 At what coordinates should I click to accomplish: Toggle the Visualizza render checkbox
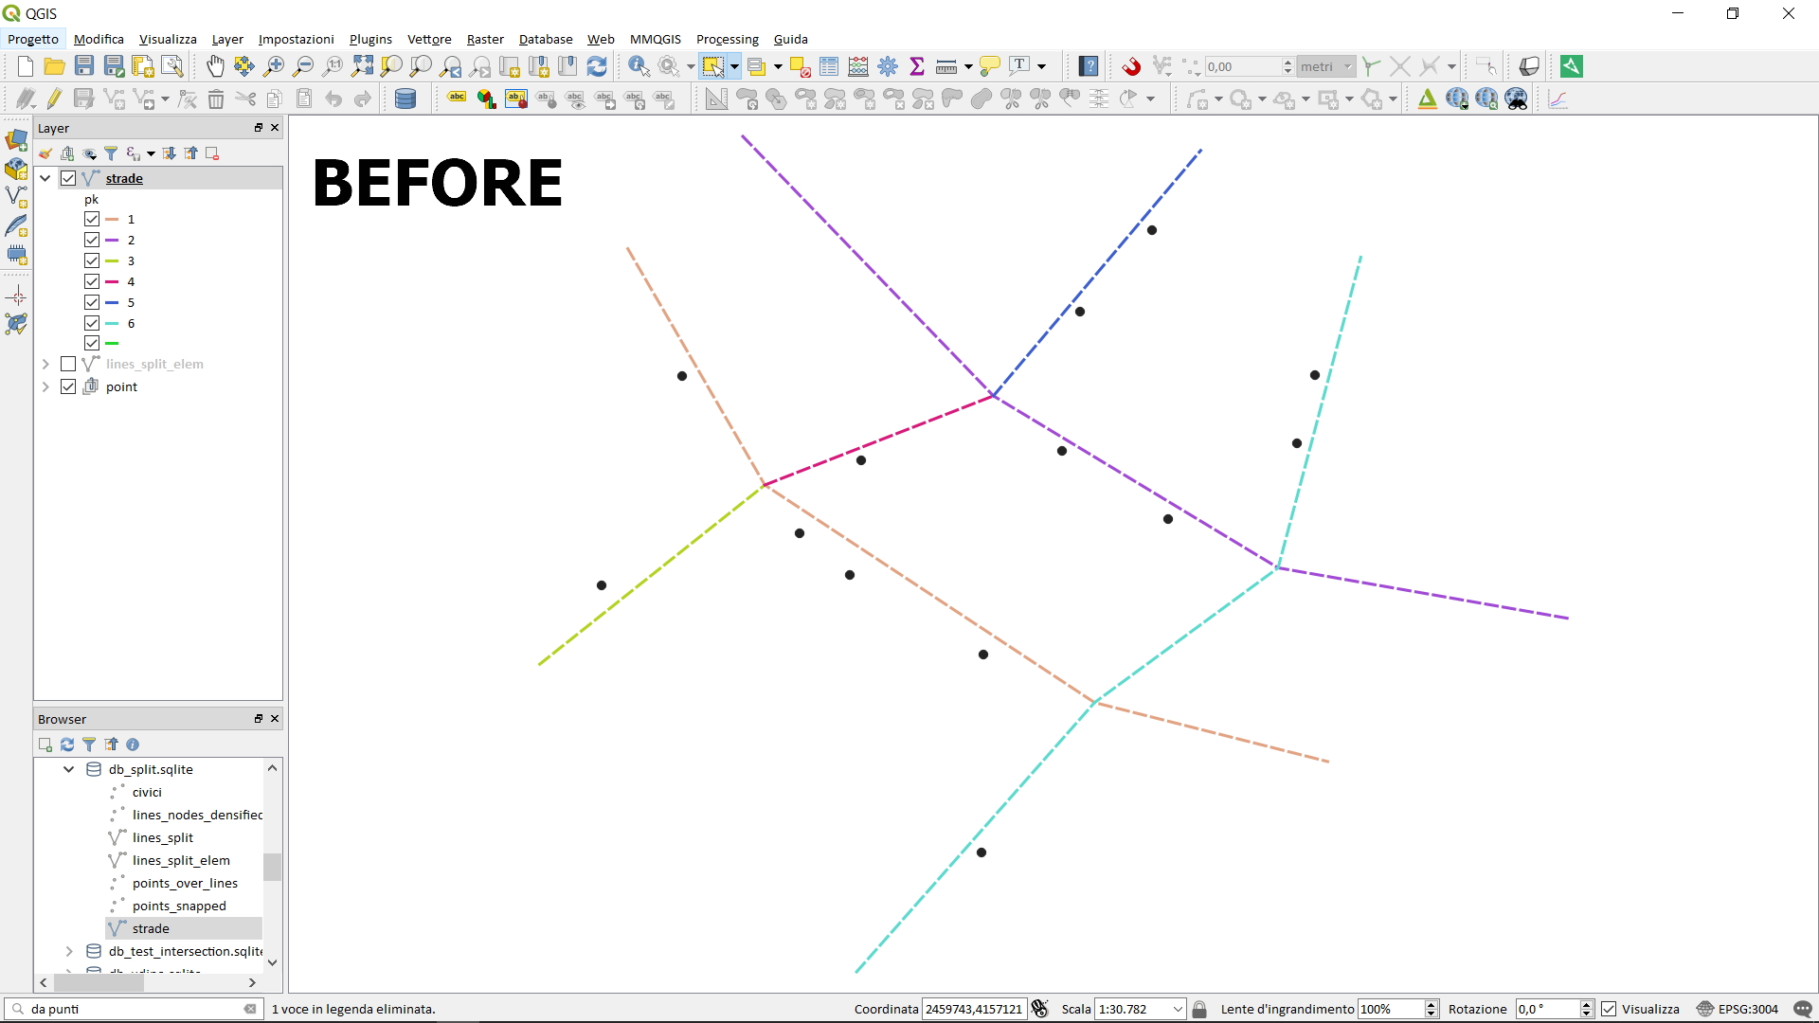[1609, 1009]
